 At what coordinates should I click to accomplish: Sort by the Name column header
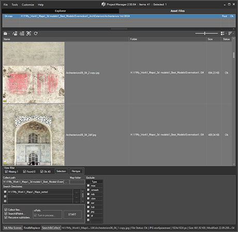(x=66, y=39)
